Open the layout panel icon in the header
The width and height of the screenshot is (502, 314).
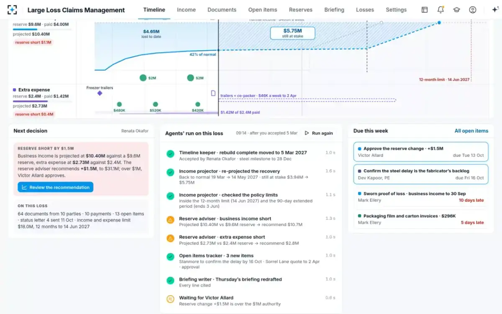425,10
